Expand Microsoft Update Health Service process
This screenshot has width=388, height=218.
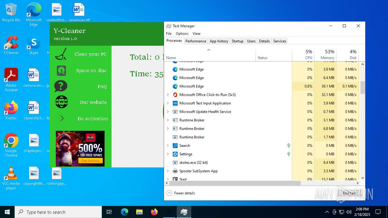[x=168, y=112]
